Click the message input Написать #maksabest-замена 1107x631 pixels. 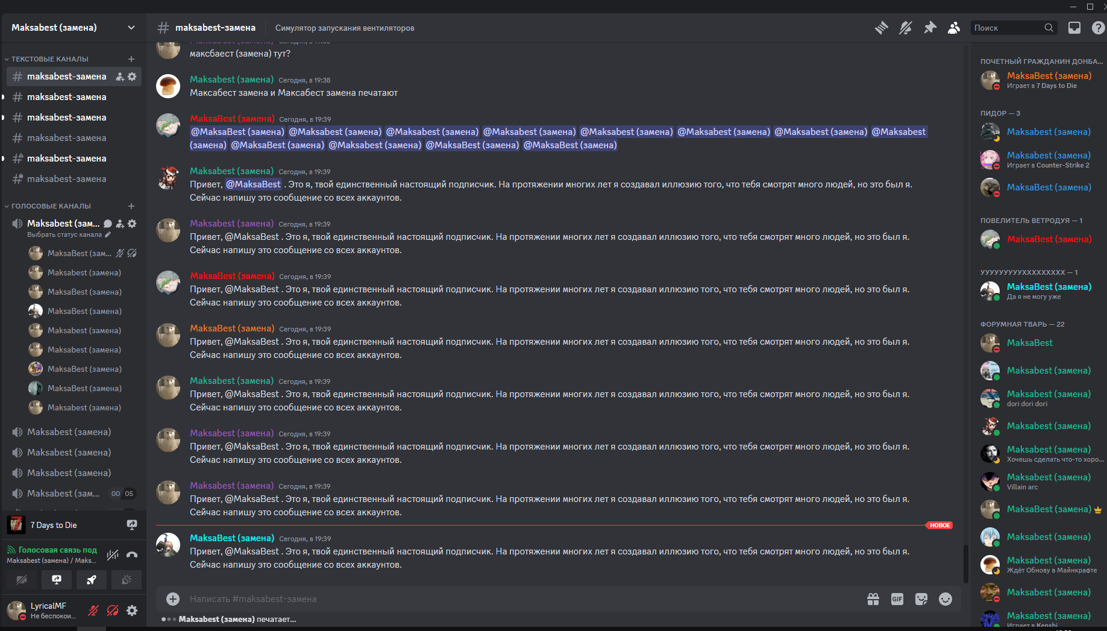tap(482, 599)
